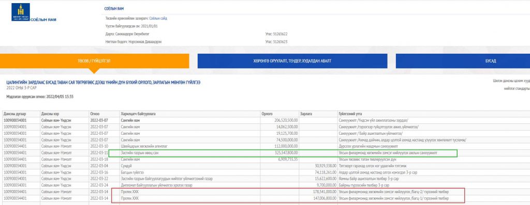530x205 pixels.
Task: Click the date cell 2022-03-16
Action: 99,172
